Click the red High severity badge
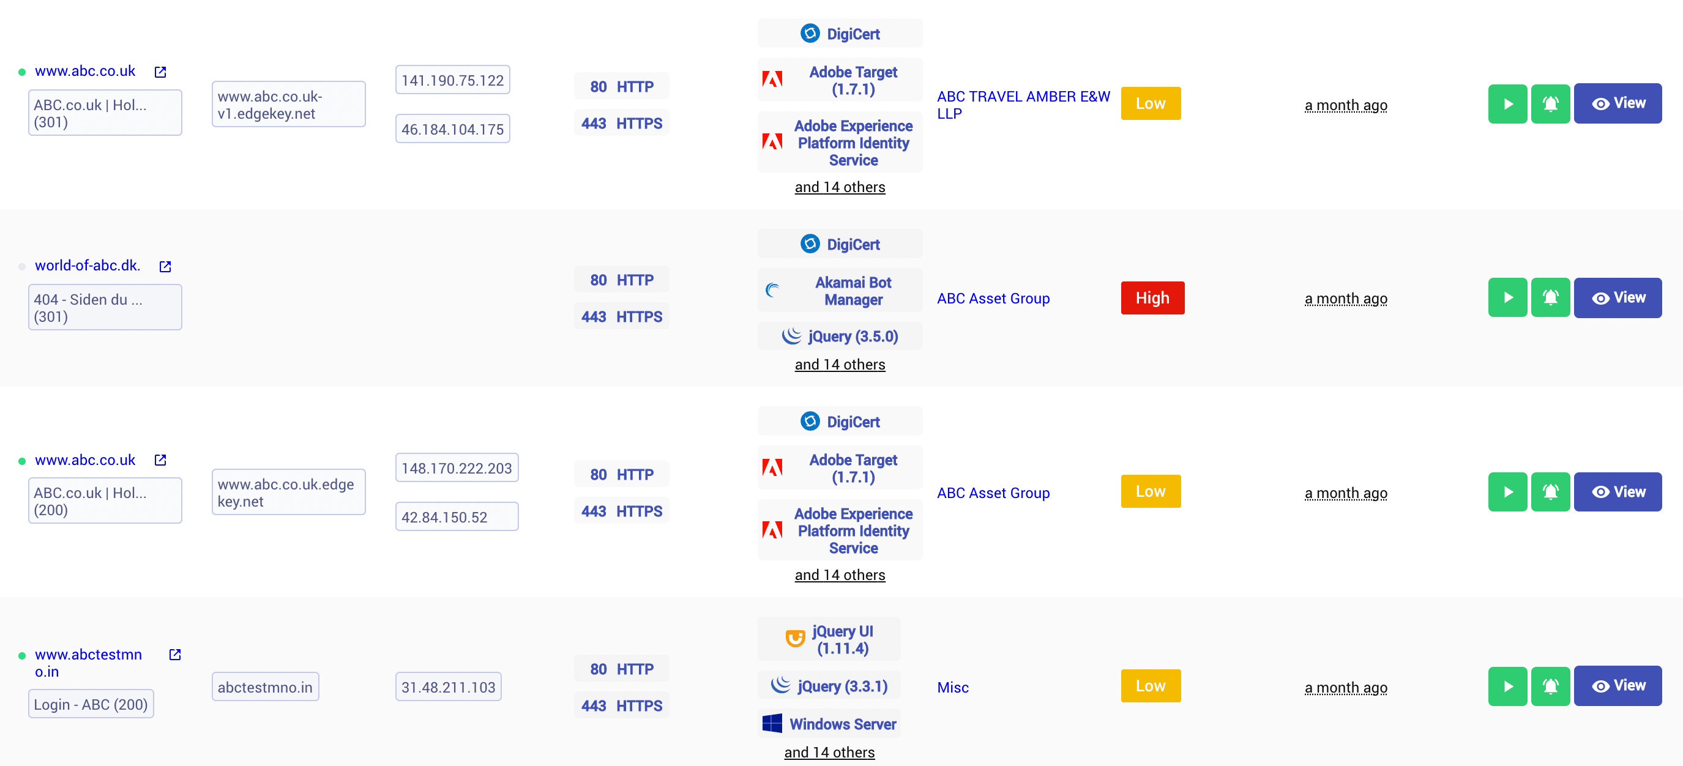The width and height of the screenshot is (1683, 766). click(x=1152, y=298)
